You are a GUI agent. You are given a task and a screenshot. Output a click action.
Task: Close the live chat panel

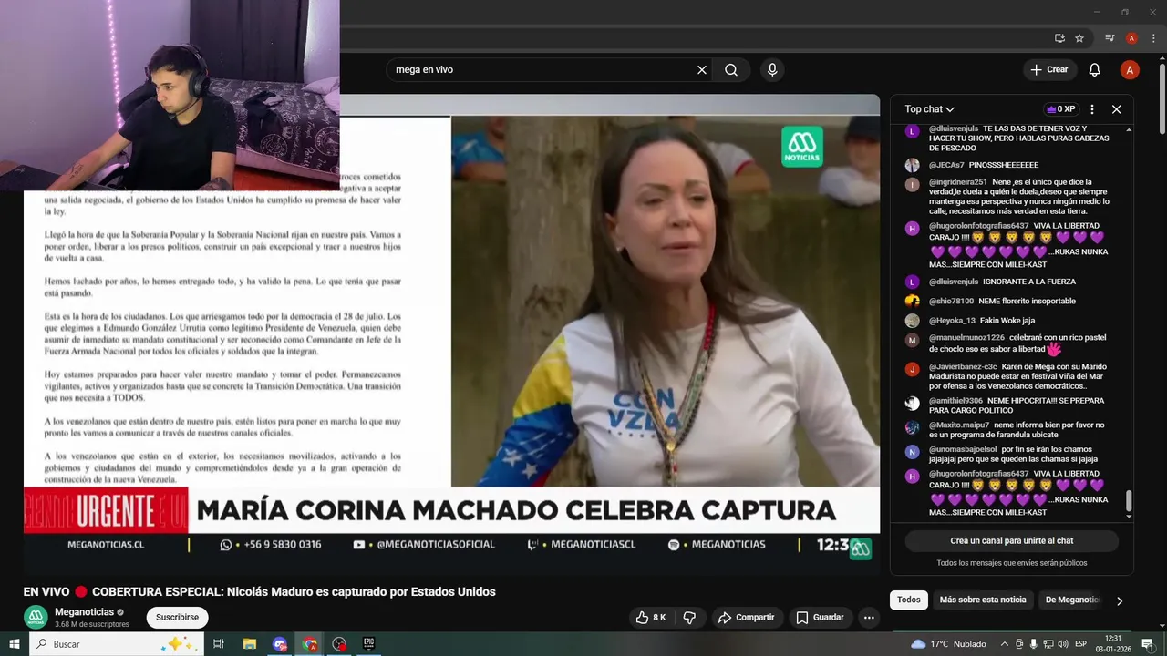(1116, 109)
